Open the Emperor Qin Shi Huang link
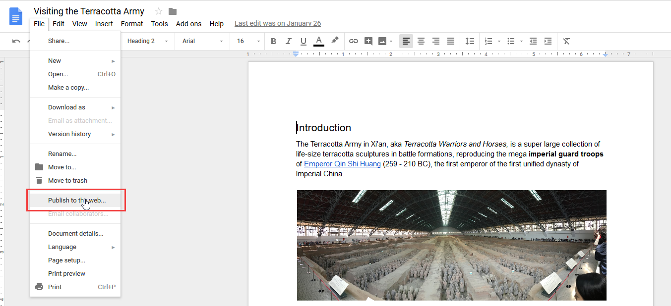This screenshot has height=306, width=671. pyautogui.click(x=342, y=164)
